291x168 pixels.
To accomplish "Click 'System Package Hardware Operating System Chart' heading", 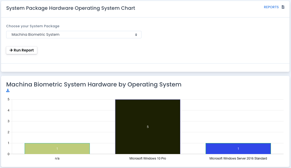I will point(71,8).
